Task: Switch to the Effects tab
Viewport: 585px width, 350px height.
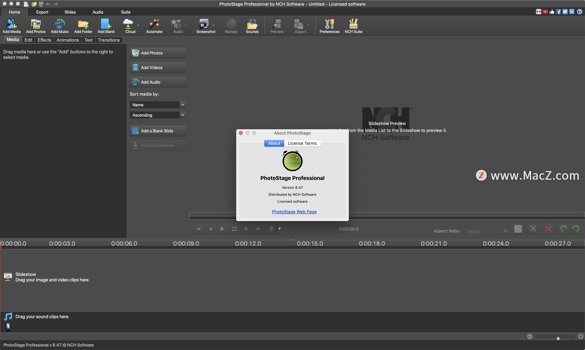Action: point(44,40)
